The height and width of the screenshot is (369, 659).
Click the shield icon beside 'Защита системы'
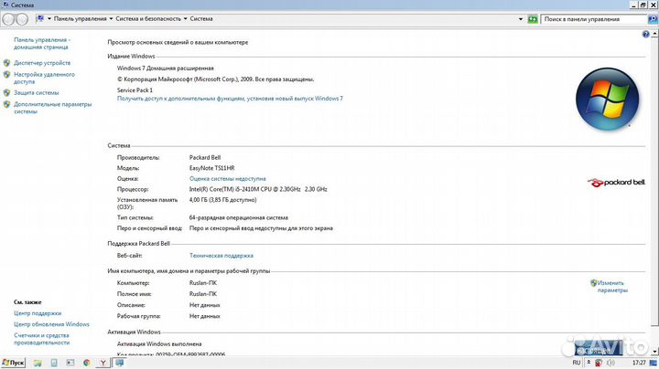[6, 92]
